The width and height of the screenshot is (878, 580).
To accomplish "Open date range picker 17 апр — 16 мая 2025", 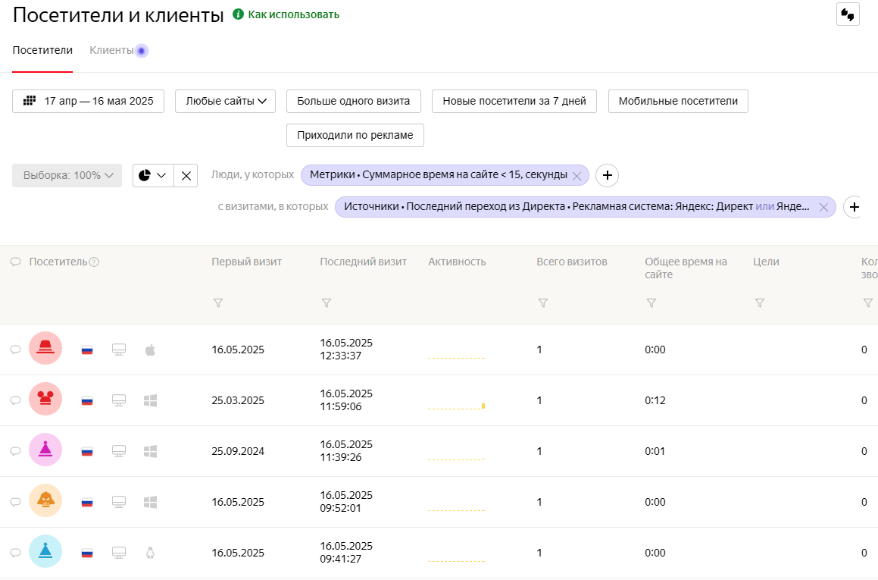I will 88,101.
